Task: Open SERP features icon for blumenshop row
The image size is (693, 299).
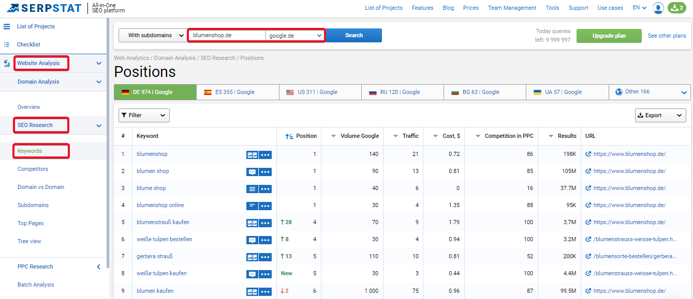Action: pyautogui.click(x=252, y=154)
